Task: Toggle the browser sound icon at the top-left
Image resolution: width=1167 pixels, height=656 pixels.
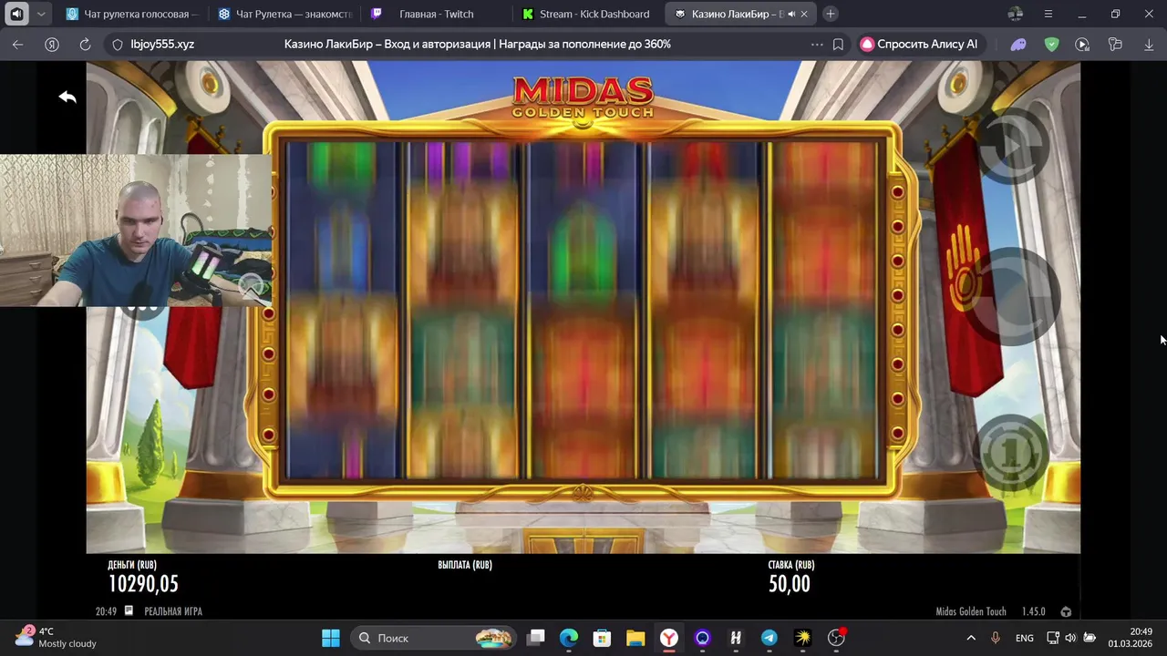Action: [x=16, y=14]
